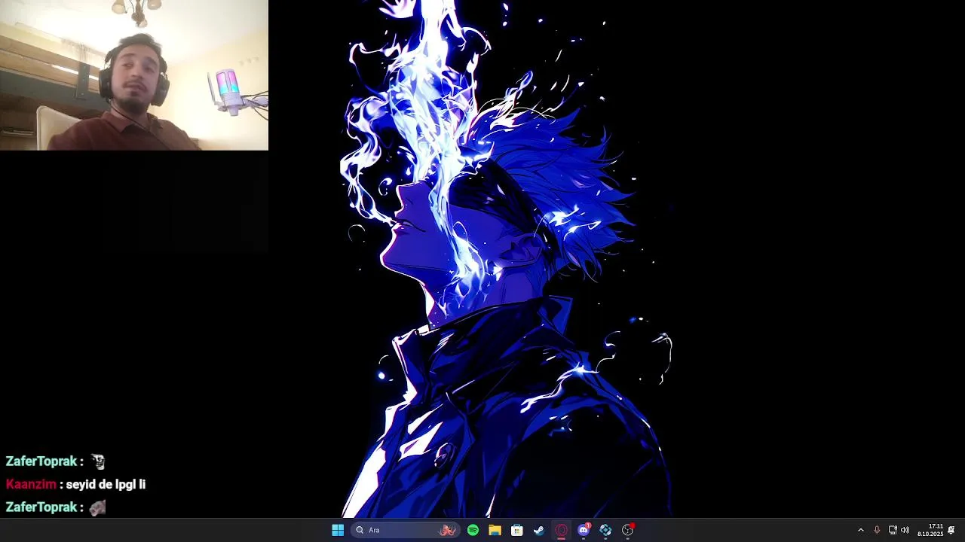Click the Kaanzim username in chat
This screenshot has height=542, width=965.
[31, 485]
